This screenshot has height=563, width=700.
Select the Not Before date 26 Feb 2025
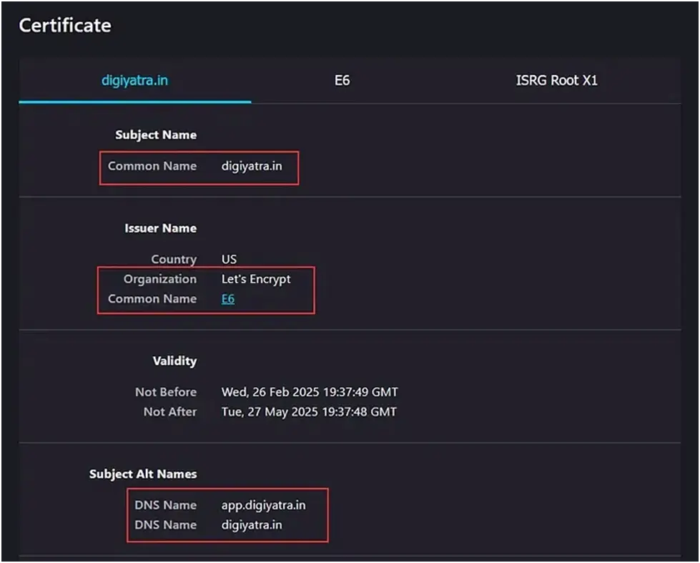(x=309, y=392)
